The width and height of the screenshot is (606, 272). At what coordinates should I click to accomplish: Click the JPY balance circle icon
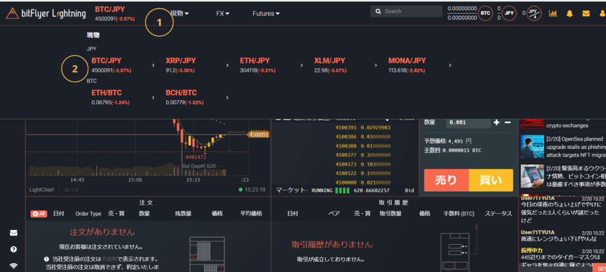(x=510, y=14)
